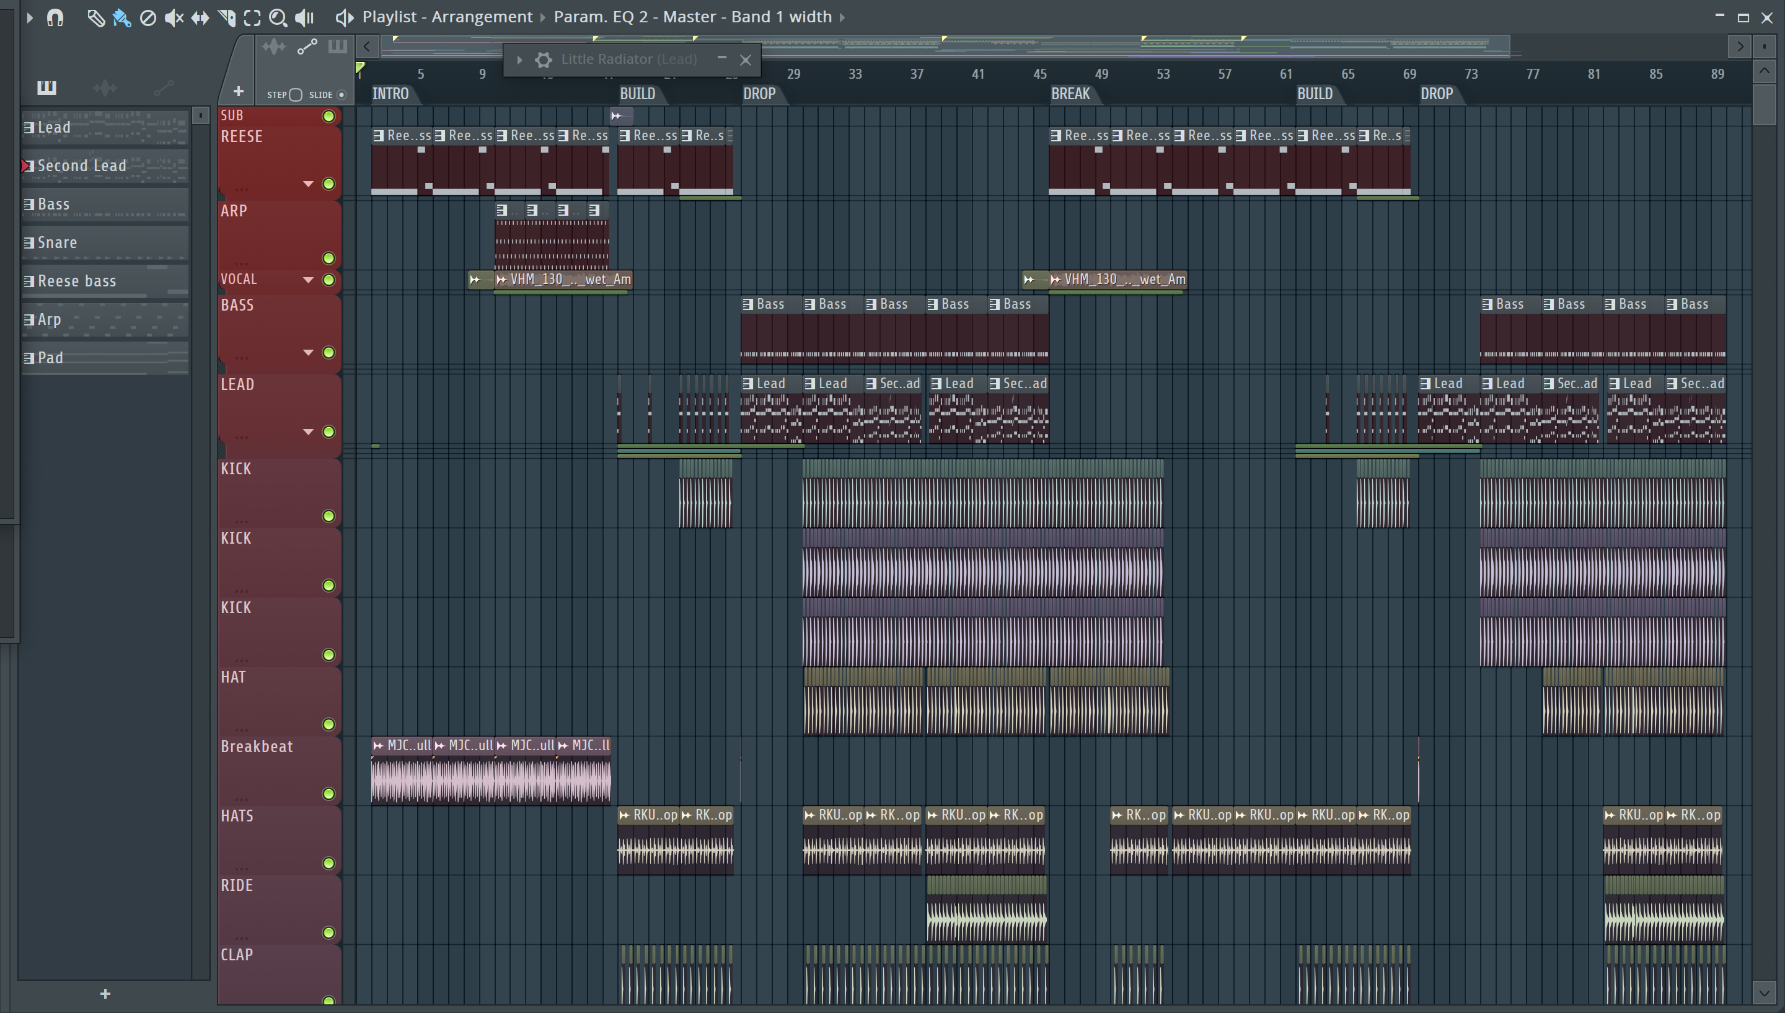Viewport: 1785px width, 1013px height.
Task: Select the Arp pattern in picker
Action: coord(105,319)
